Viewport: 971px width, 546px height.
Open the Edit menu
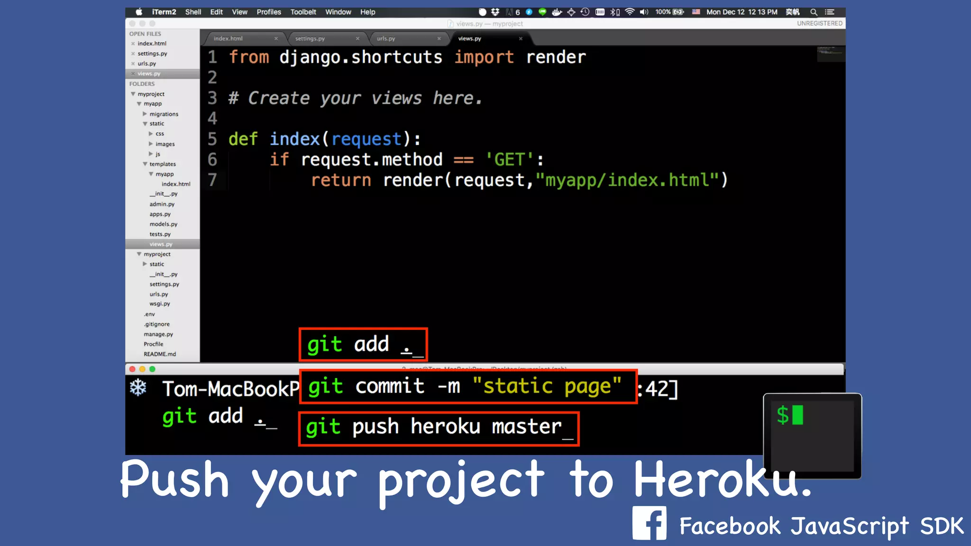[x=217, y=12]
